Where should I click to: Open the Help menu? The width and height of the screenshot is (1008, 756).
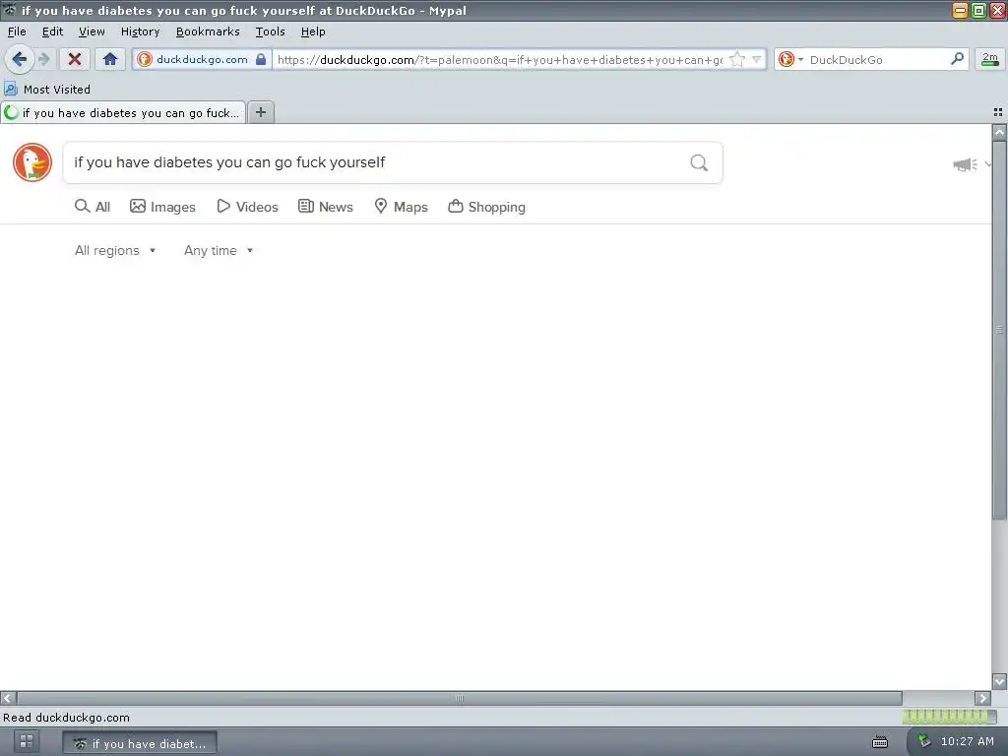[313, 31]
